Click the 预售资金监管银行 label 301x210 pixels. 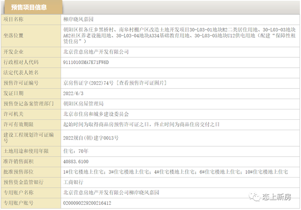click(x=24, y=182)
